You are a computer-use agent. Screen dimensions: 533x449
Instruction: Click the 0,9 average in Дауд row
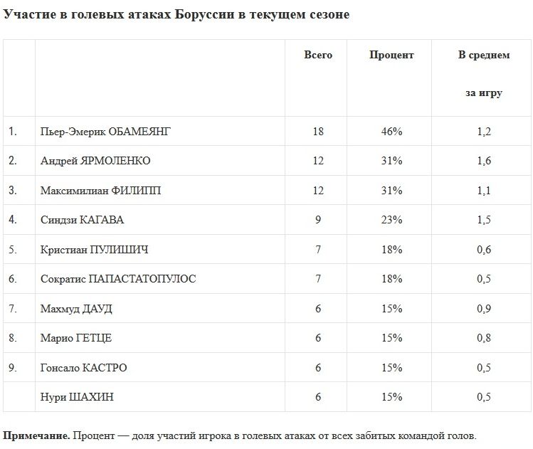coord(483,309)
